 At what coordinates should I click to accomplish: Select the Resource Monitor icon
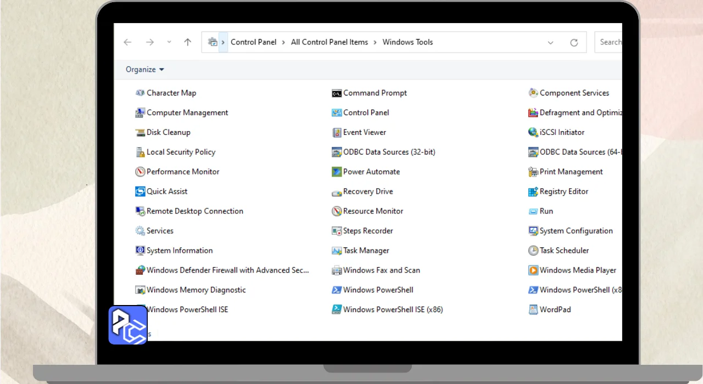[337, 211]
